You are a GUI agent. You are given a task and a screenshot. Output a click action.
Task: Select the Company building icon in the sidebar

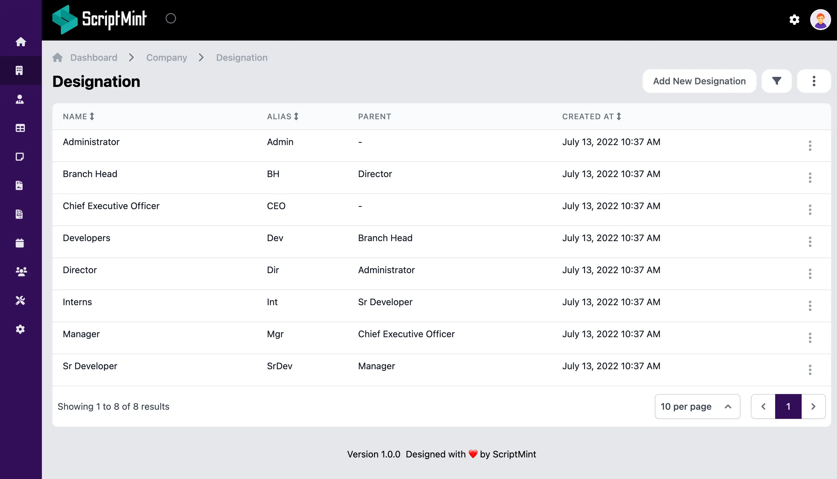[x=20, y=70]
